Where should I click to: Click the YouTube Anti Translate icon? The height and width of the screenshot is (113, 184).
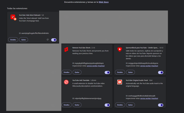pos(66,82)
